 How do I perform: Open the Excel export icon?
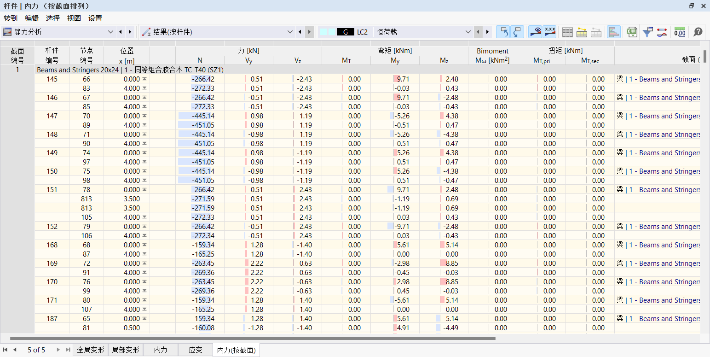point(632,32)
